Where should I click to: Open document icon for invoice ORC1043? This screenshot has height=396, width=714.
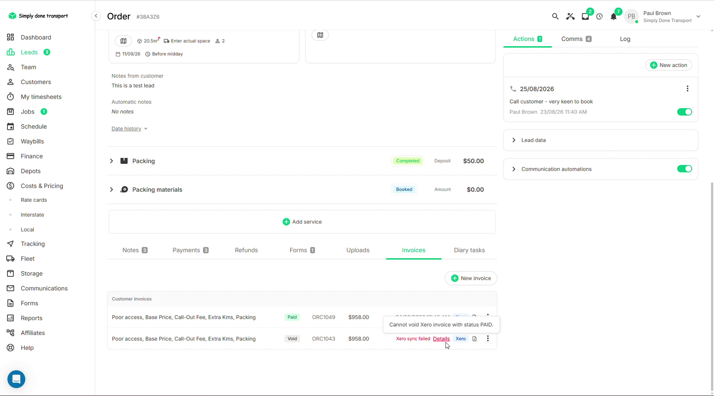coord(474,339)
